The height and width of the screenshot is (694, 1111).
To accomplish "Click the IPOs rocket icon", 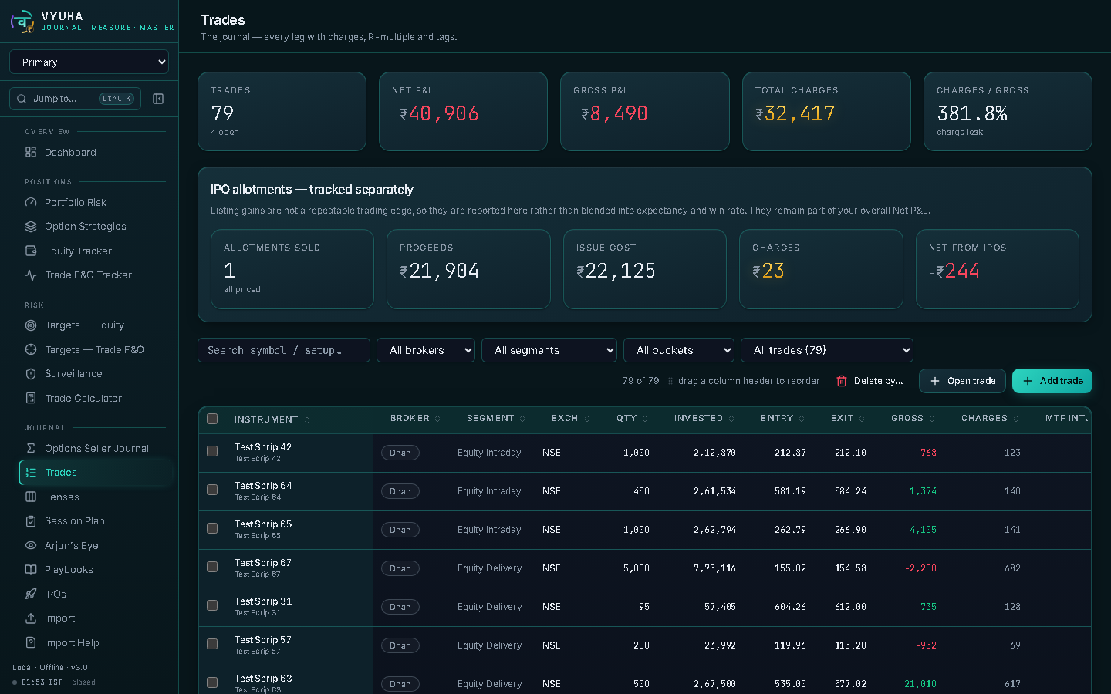I will pyautogui.click(x=31, y=595).
